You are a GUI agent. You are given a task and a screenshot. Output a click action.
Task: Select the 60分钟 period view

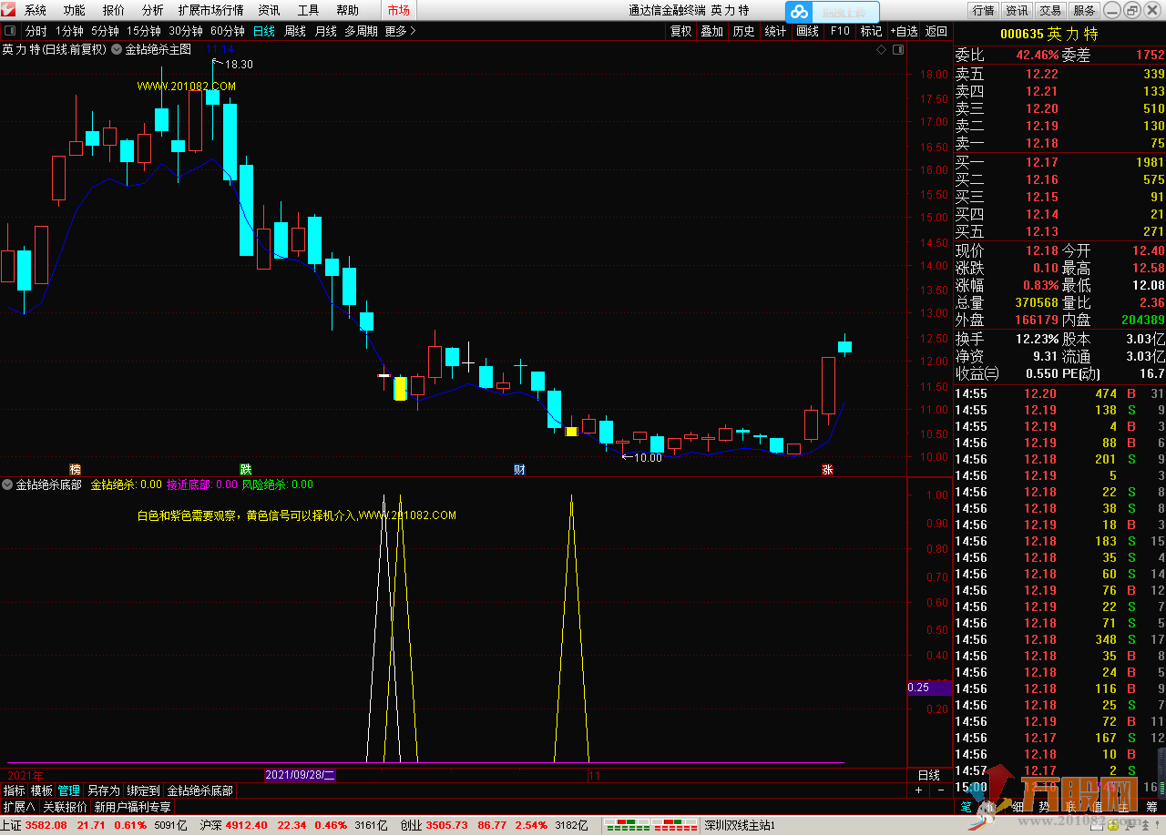(x=227, y=31)
